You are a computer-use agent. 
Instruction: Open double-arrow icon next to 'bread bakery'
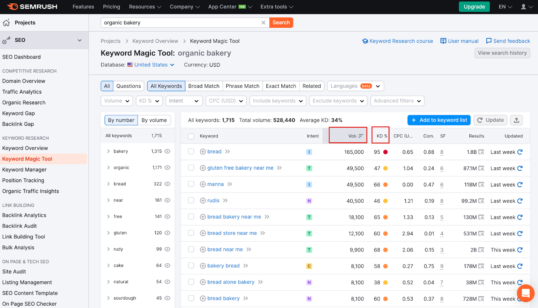coord(246,298)
